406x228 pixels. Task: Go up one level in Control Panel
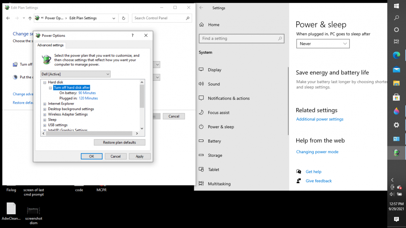point(30,18)
